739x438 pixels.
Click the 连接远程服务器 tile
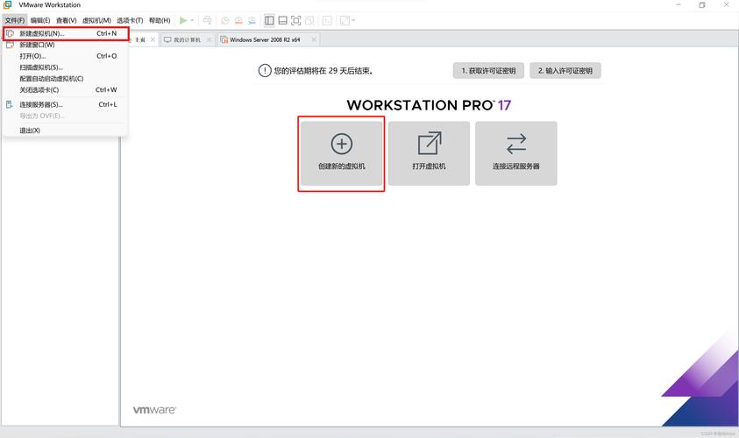click(516, 153)
